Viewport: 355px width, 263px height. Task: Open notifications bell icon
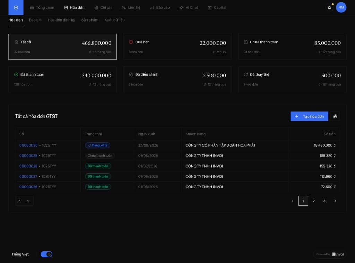[329, 8]
